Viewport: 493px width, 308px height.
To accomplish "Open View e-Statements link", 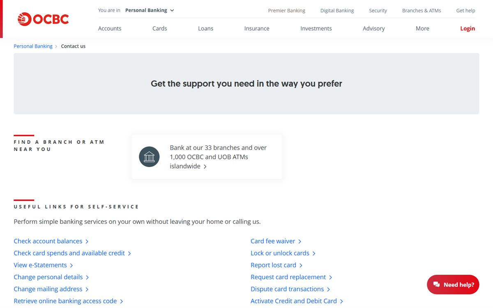I will point(43,265).
